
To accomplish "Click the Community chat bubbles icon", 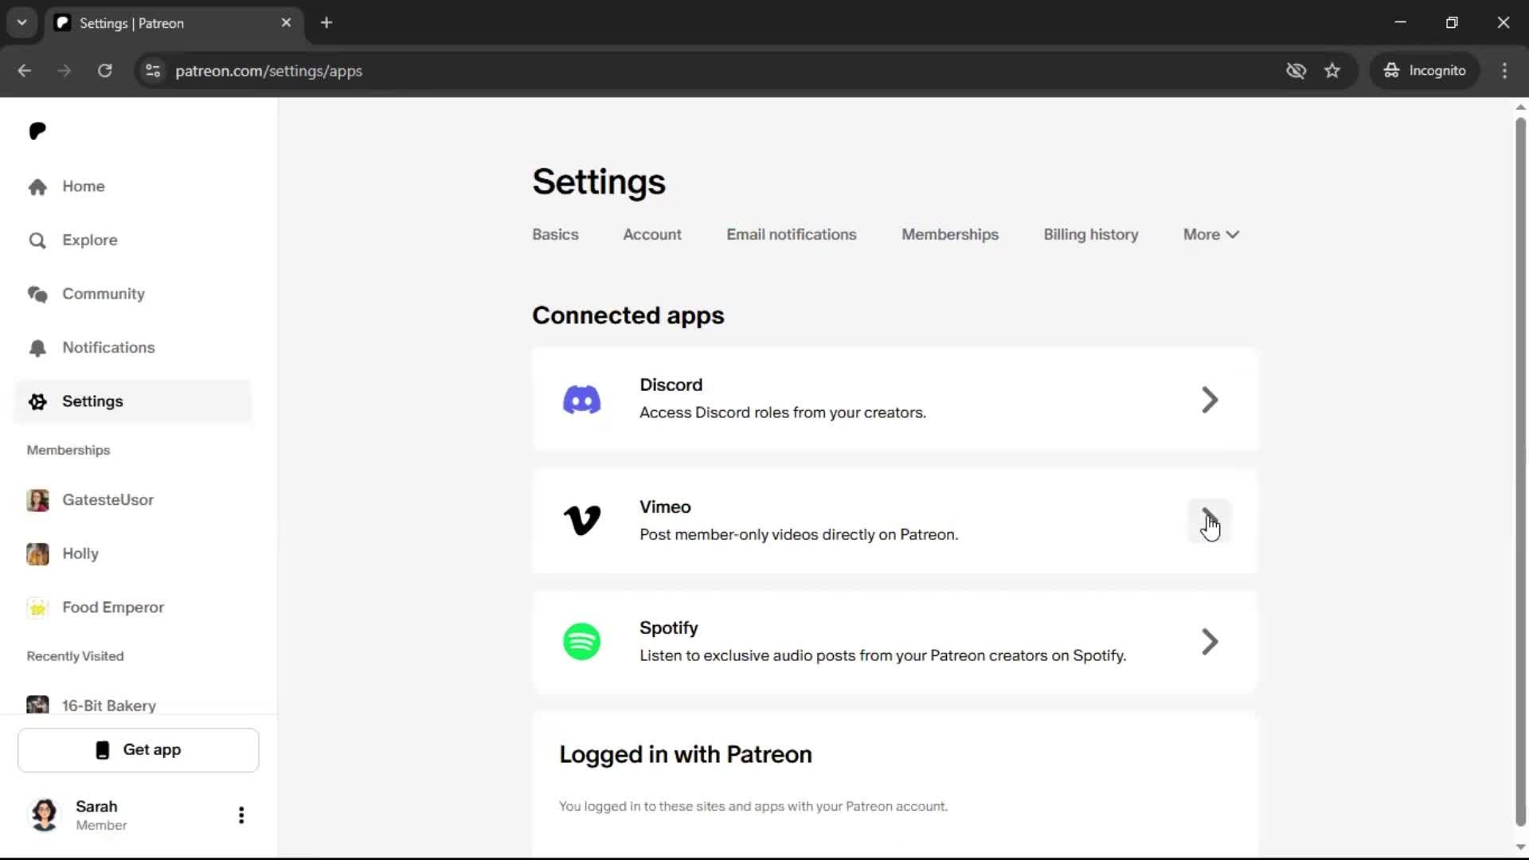I will pyautogui.click(x=37, y=294).
